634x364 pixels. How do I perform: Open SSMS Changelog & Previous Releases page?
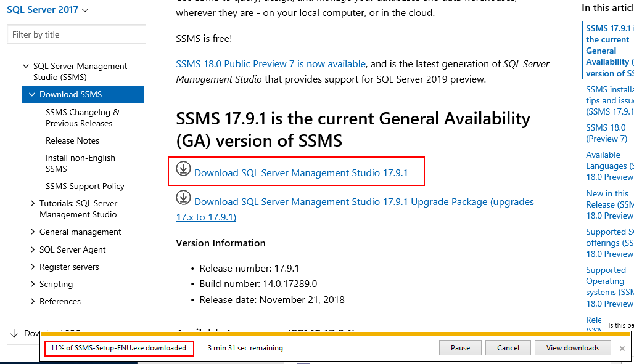pos(83,118)
